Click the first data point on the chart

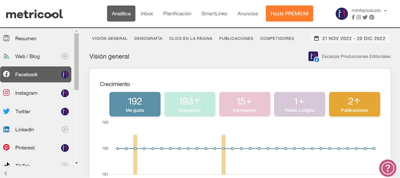click(117, 148)
